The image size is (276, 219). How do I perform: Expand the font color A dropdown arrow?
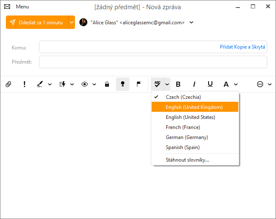(x=236, y=84)
